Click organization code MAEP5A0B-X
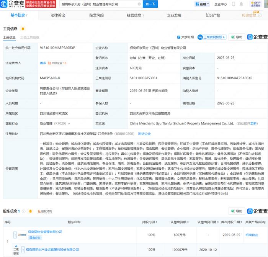The image size is (268, 257). [x=50, y=78]
